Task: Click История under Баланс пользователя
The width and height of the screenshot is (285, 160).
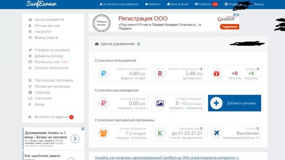Action: 140,78
